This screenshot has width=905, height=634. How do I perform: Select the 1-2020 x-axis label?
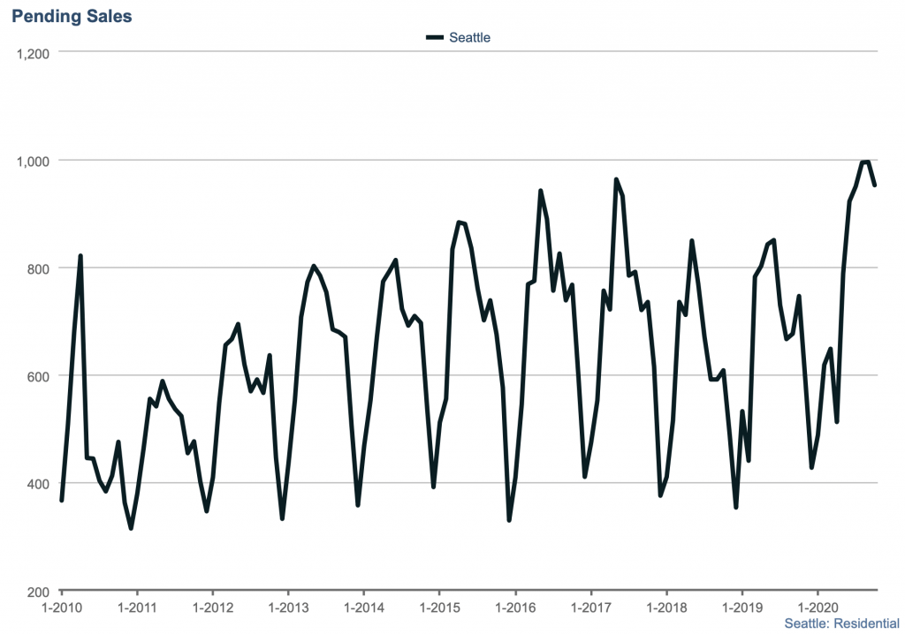click(817, 608)
